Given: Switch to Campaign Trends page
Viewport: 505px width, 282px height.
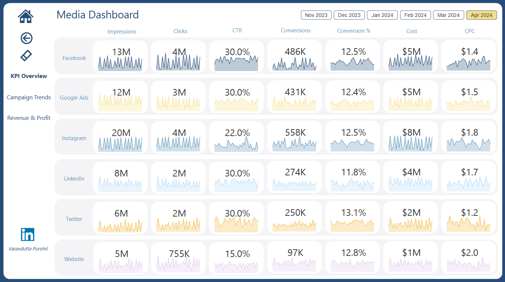Looking at the screenshot, I should pyautogui.click(x=29, y=97).
